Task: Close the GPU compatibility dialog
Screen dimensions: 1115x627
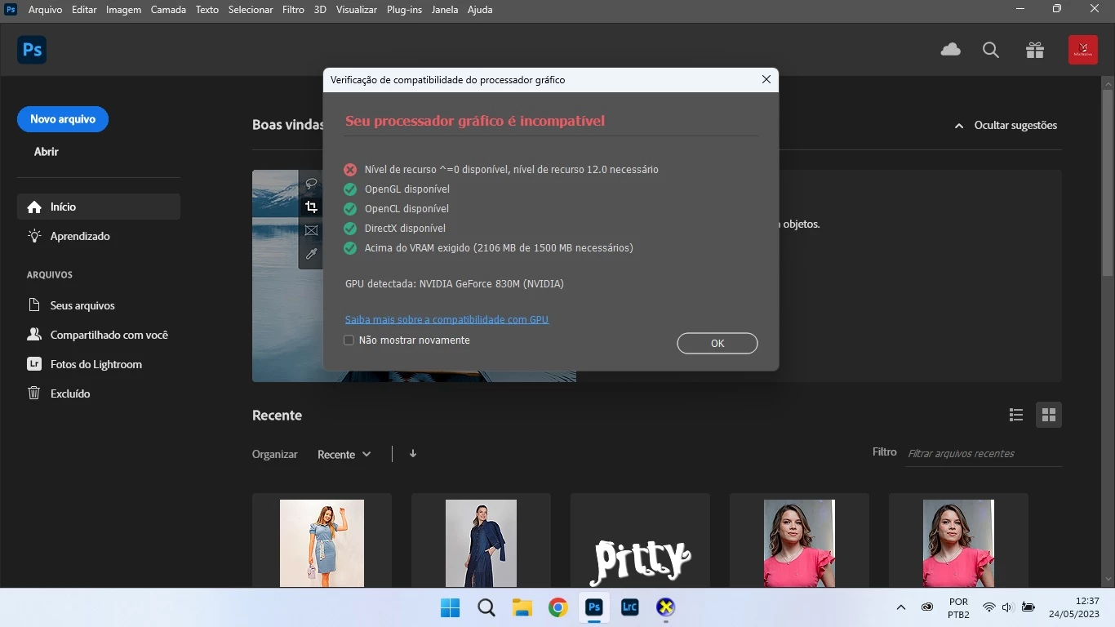Action: (x=766, y=79)
